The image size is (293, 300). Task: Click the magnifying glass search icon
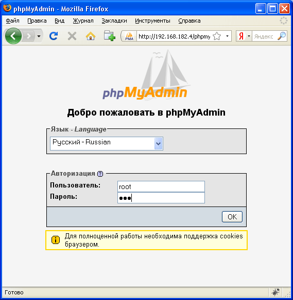(x=282, y=36)
